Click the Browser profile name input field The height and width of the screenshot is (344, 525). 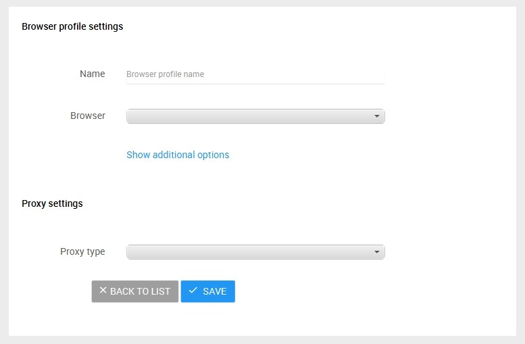pos(255,74)
